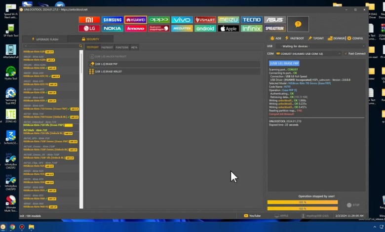Select Kirin 710F Emmc [Erase FRP] model
Viewport: 385px width, 232px height.
(50, 141)
